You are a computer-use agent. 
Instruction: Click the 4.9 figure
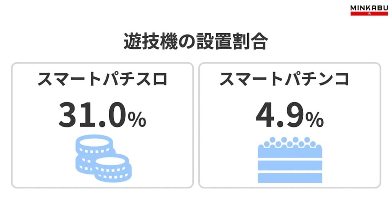[x=279, y=114]
